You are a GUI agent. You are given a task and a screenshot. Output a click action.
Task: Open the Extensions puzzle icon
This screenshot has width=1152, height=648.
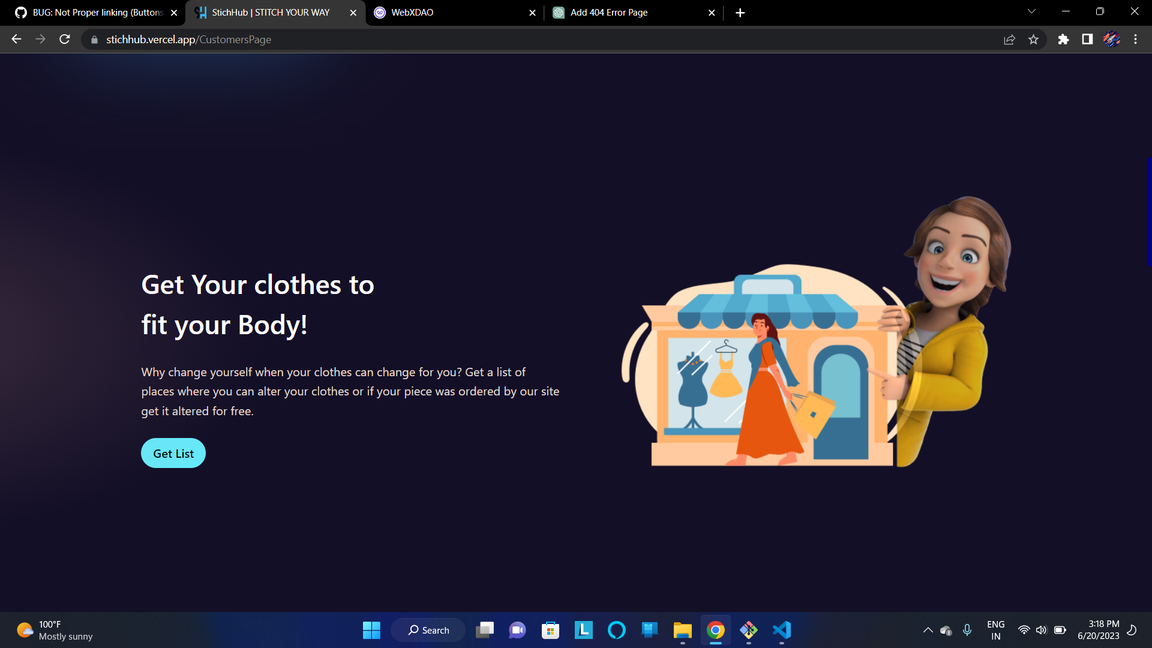tap(1063, 40)
